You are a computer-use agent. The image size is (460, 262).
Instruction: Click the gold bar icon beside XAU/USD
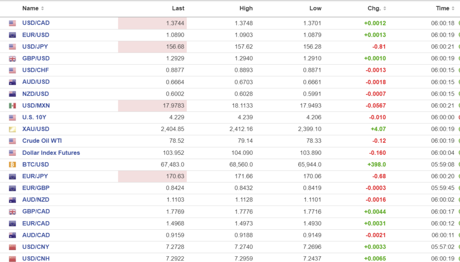13,129
